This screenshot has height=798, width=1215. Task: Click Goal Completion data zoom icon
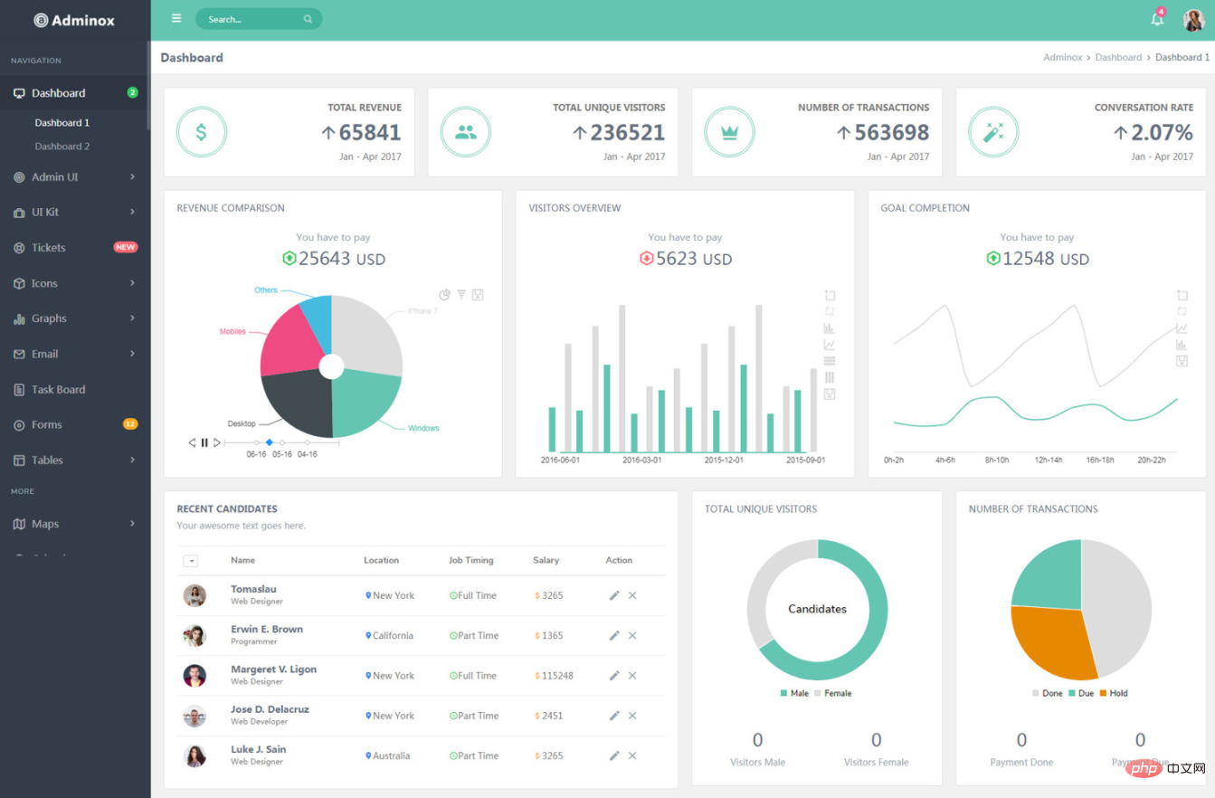[1182, 295]
